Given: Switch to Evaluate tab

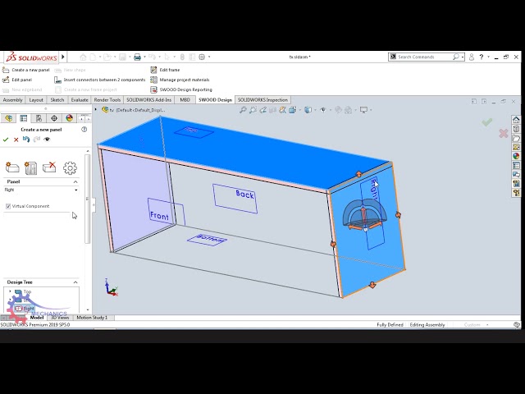Looking at the screenshot, I should click(x=80, y=100).
